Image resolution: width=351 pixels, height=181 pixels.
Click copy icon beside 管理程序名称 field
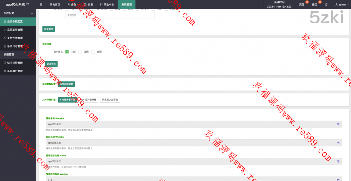[338, 161]
